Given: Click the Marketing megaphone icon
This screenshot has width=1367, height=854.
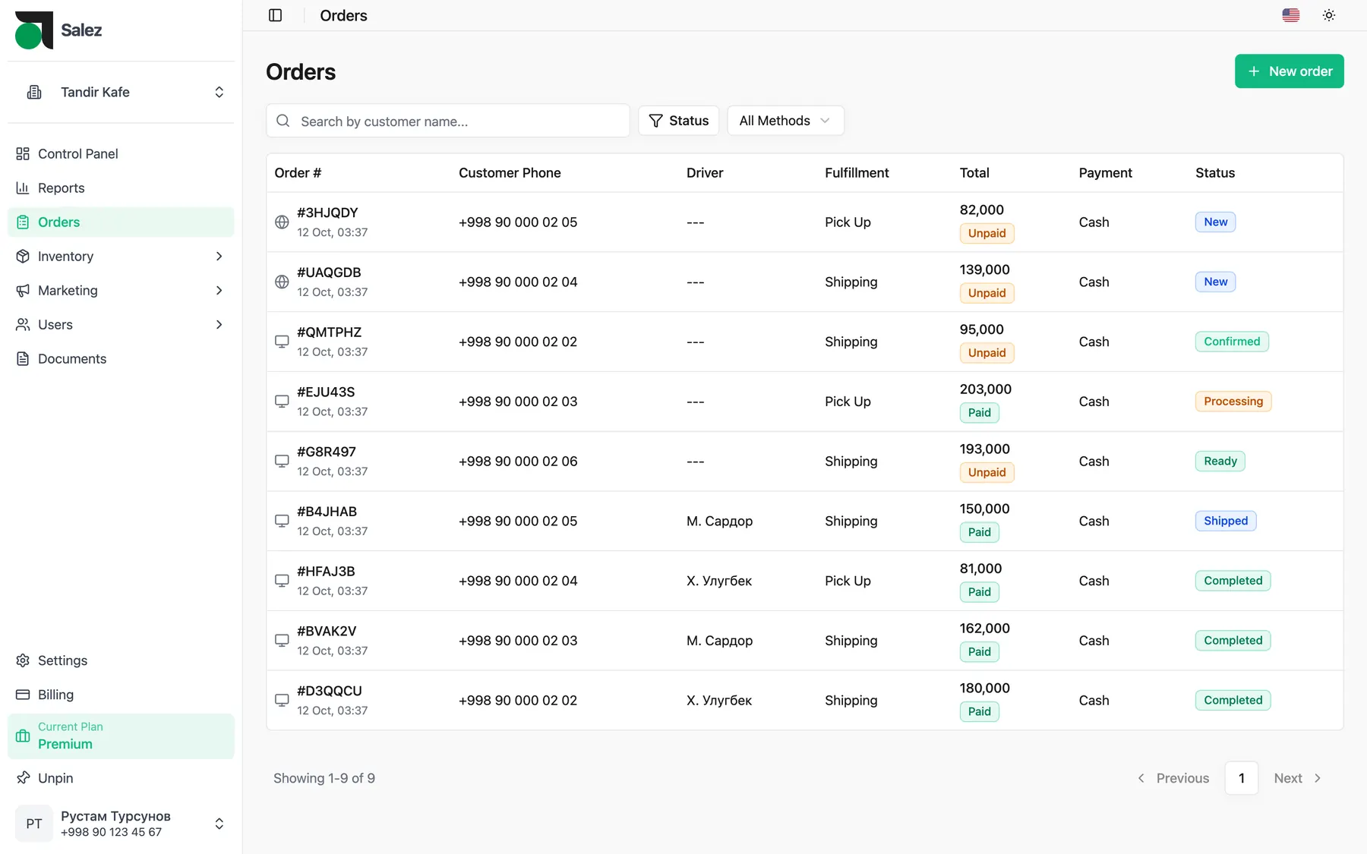Looking at the screenshot, I should pos(23,290).
